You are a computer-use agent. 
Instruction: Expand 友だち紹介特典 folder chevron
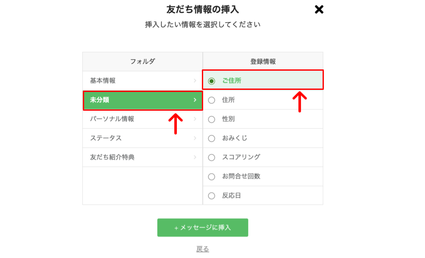click(195, 157)
